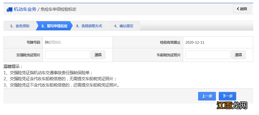Click 浏览 next to 车船税凭证照片
Screen dimensions: 259x115
[238, 55]
